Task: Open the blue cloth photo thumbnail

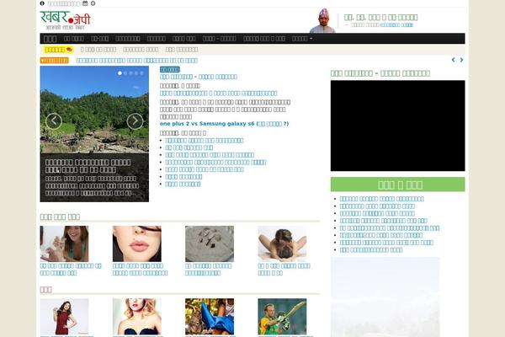Action: click(210, 317)
